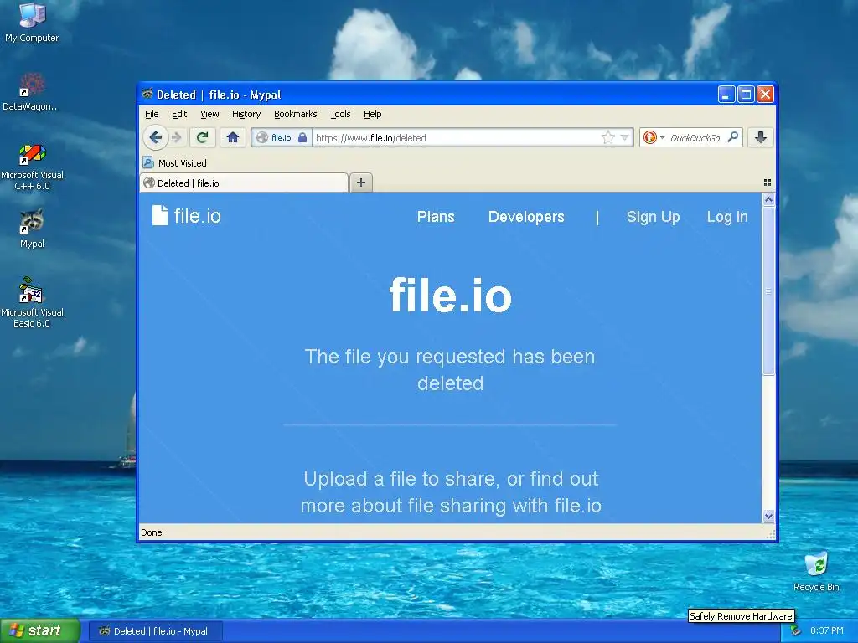
Task: Click the Mypal taskbar button
Action: [x=155, y=631]
